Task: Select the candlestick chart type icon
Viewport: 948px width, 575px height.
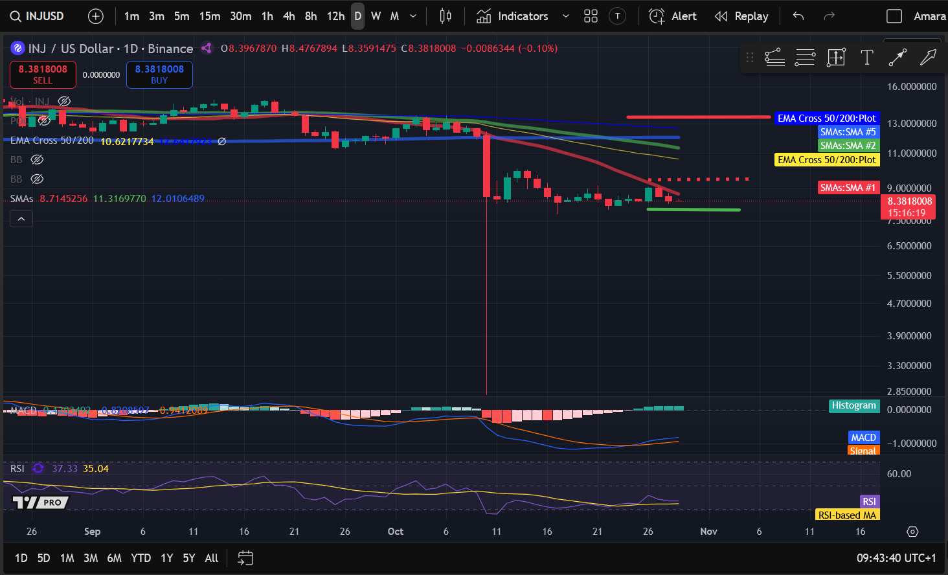Action: coord(445,16)
